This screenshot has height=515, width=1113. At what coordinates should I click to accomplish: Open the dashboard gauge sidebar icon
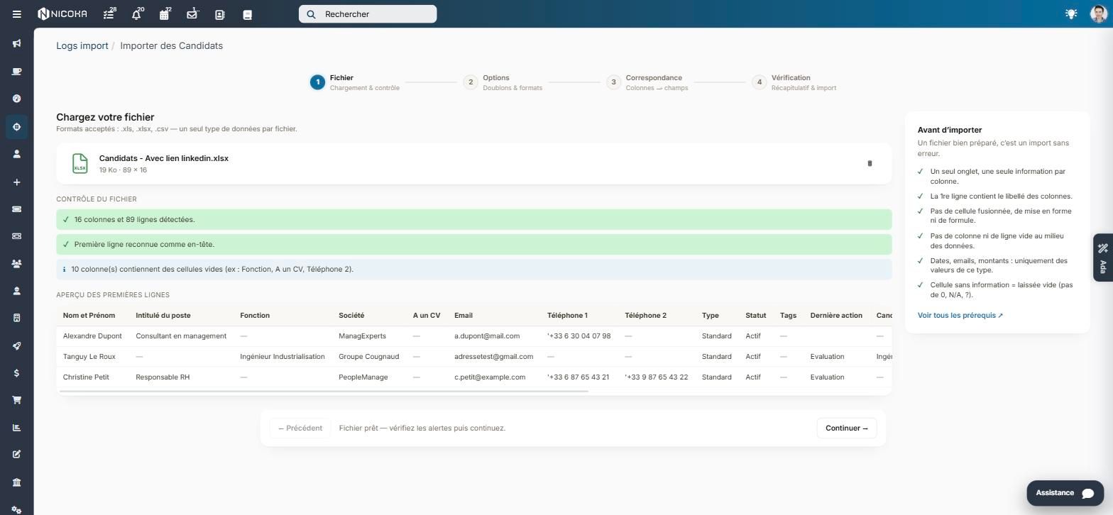pos(16,99)
